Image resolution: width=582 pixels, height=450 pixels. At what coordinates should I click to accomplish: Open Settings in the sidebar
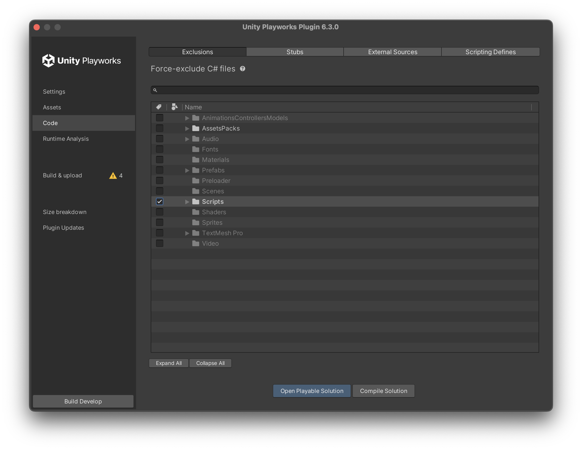[x=84, y=92]
